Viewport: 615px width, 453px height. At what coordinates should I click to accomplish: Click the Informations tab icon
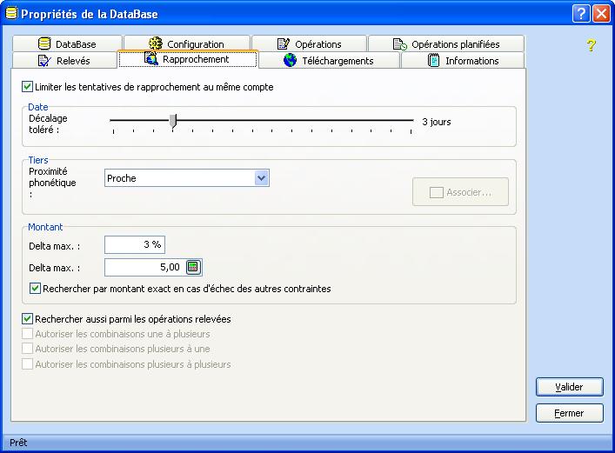434,61
